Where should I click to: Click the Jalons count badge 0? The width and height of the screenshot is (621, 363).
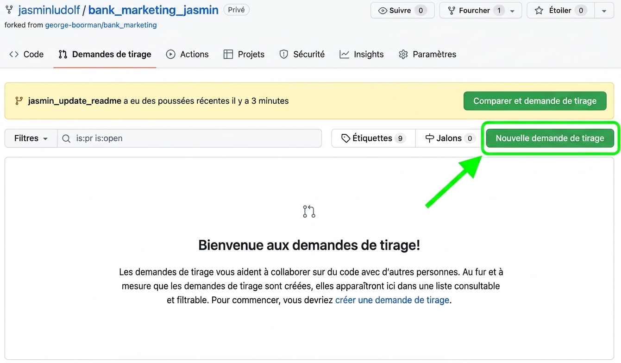pyautogui.click(x=470, y=138)
